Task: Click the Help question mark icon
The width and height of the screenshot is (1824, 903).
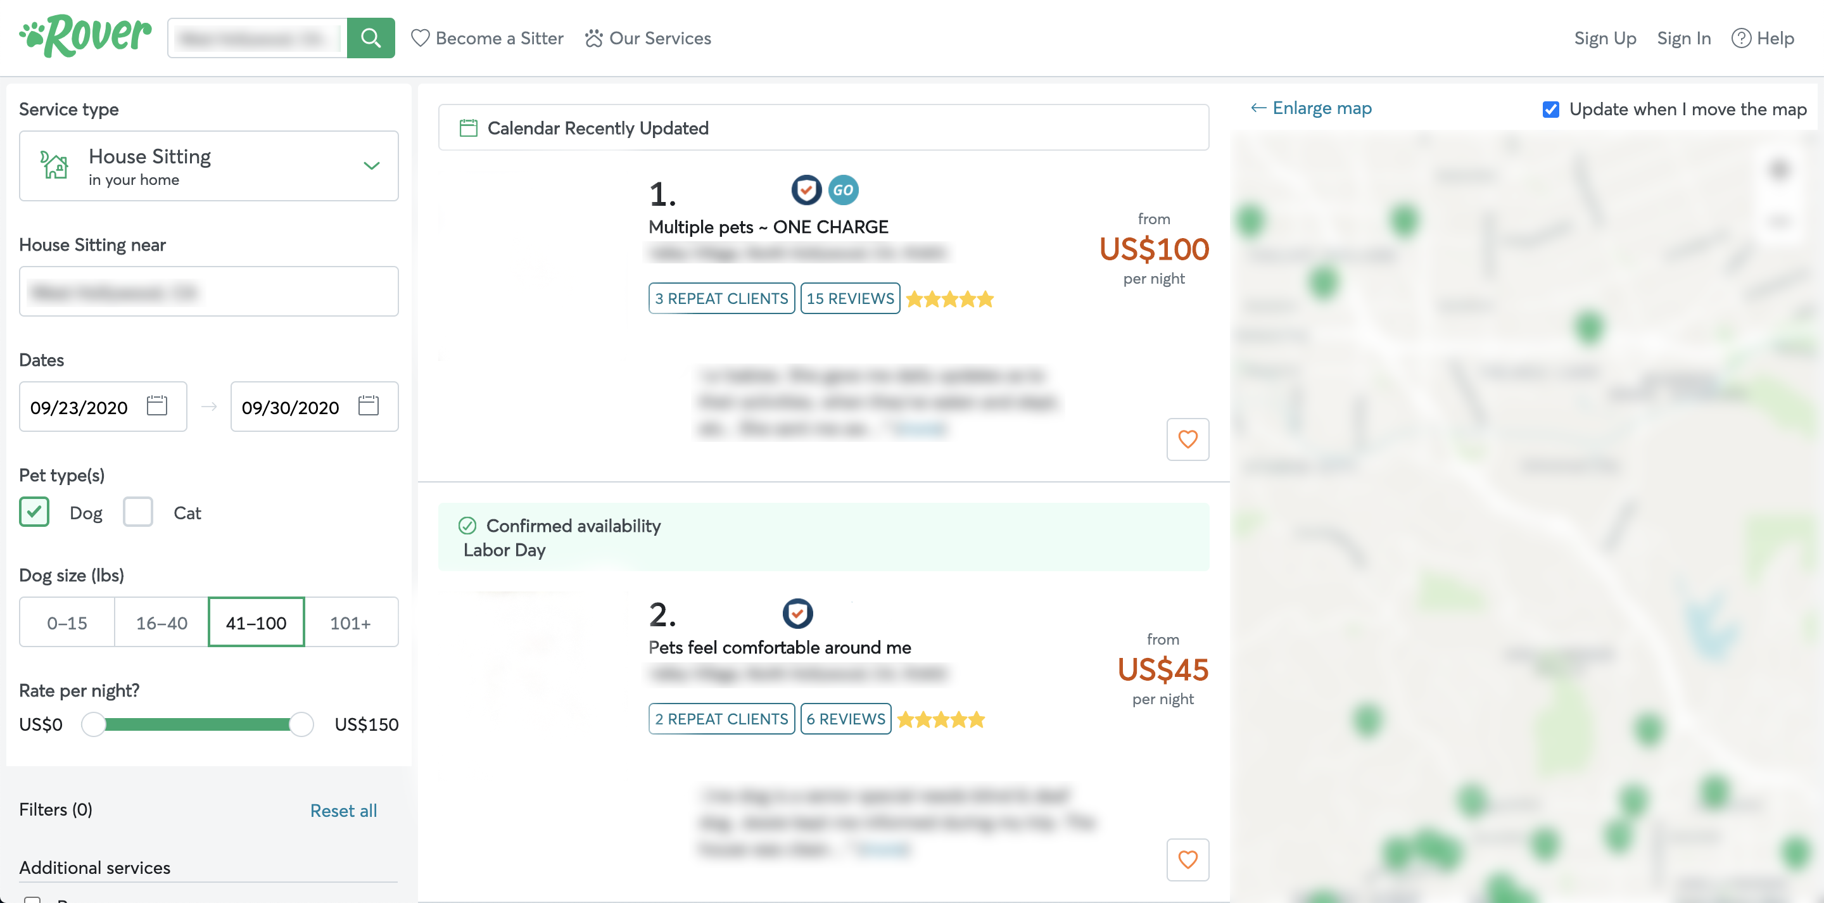Action: (1740, 38)
